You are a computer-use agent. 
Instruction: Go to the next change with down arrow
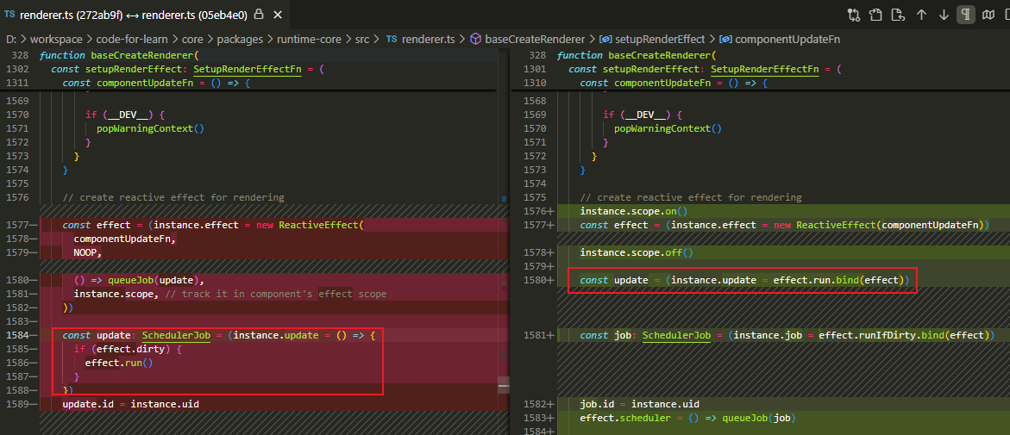(944, 14)
